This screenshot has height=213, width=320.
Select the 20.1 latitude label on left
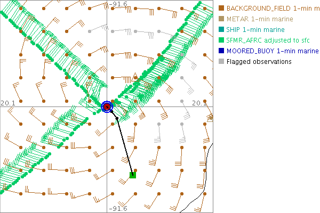[x=7, y=103]
